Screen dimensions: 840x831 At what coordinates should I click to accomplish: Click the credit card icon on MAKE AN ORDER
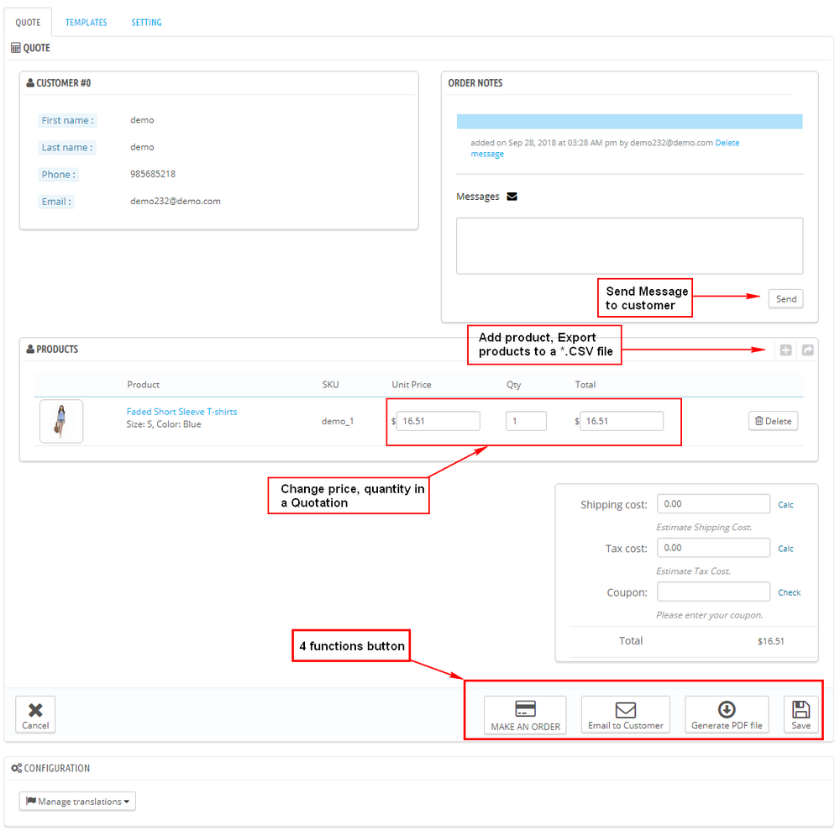(x=525, y=708)
